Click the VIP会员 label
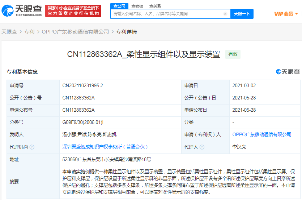The image size is (302, 200). pyautogui.click(x=284, y=14)
